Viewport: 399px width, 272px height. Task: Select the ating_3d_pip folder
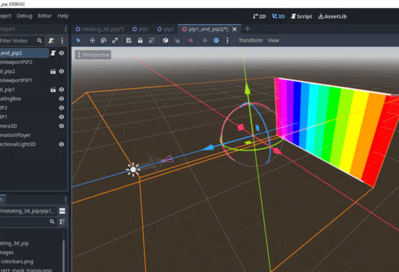tap(14, 244)
